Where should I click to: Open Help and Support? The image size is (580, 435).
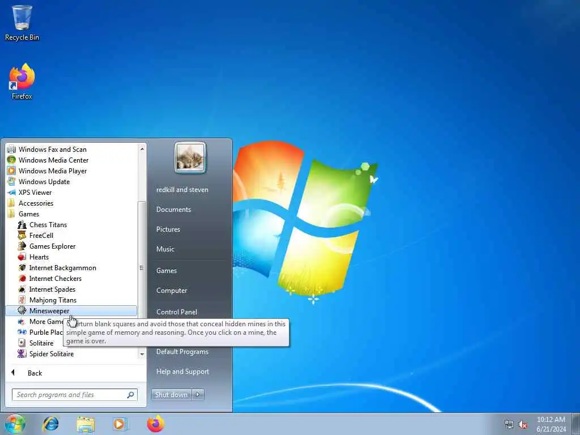pos(182,372)
